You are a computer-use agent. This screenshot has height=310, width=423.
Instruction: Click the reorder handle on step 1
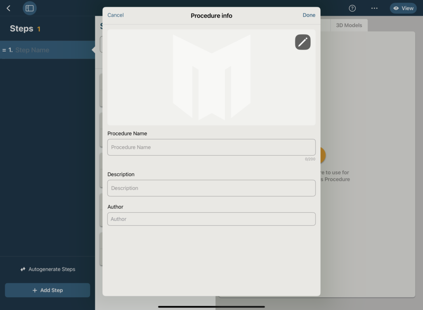4,50
